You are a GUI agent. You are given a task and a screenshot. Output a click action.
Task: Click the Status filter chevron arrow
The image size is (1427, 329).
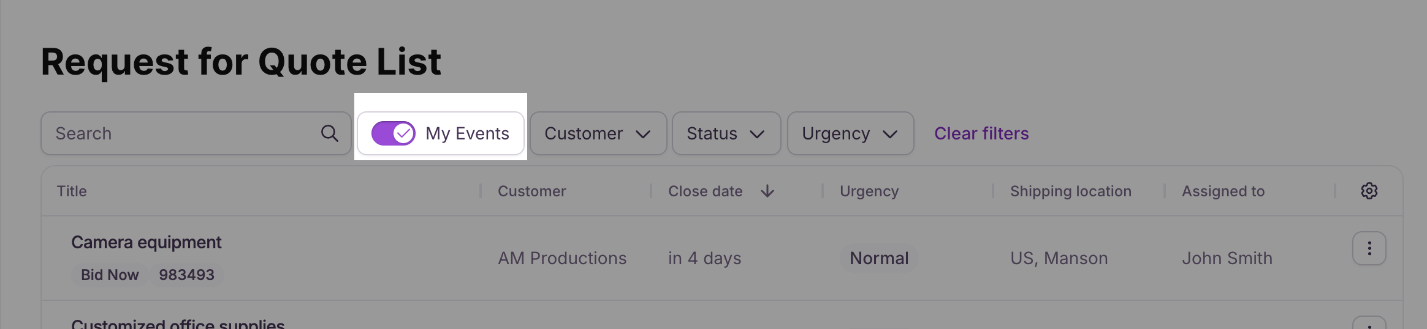tap(757, 134)
